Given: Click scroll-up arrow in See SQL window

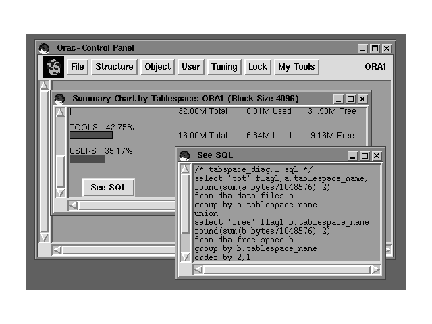Looking at the screenshot, I should tap(186, 169).
